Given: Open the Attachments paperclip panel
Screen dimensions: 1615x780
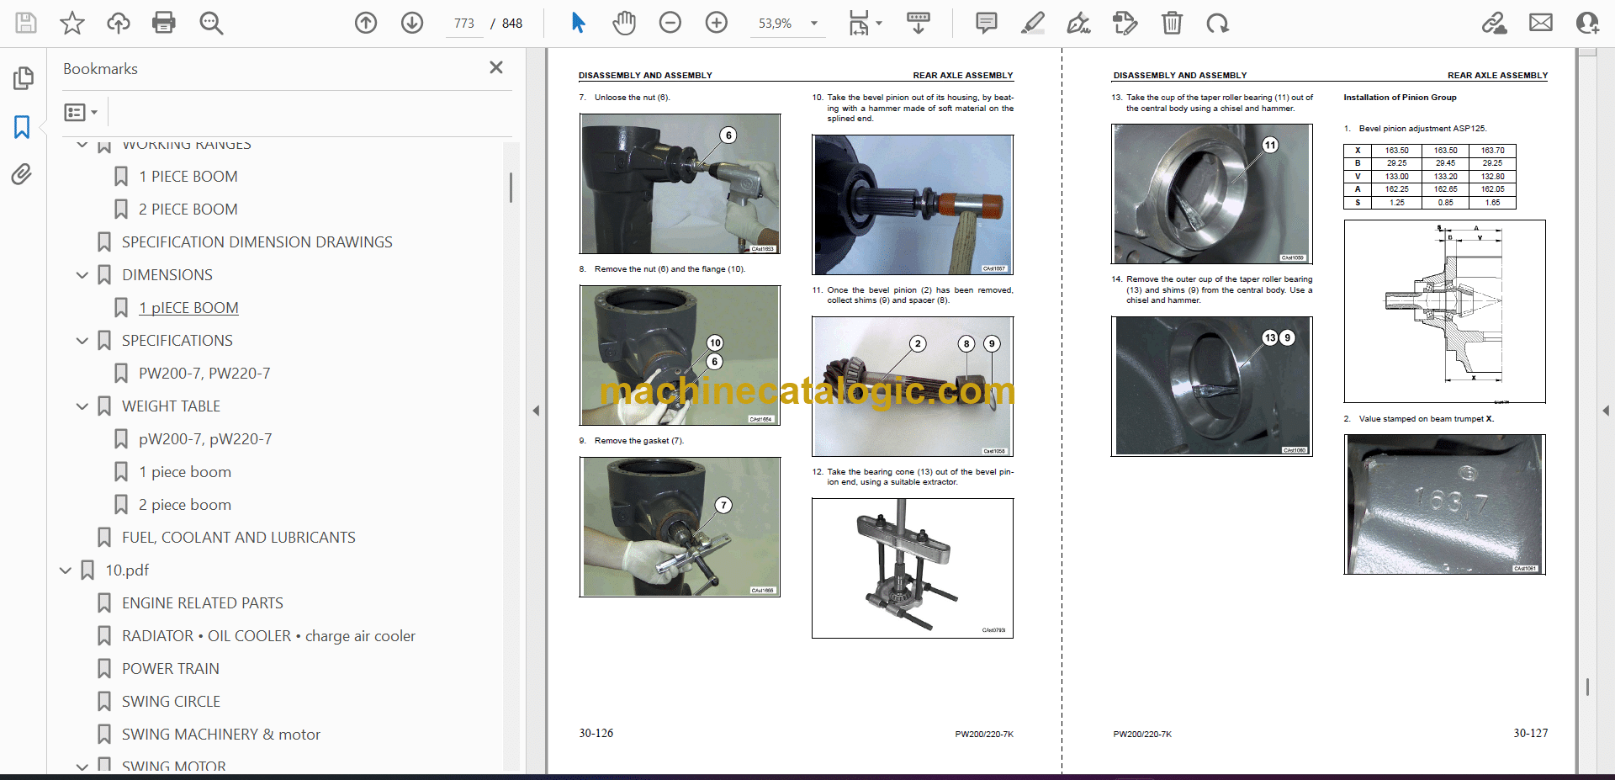Looking at the screenshot, I should pyautogui.click(x=23, y=174).
